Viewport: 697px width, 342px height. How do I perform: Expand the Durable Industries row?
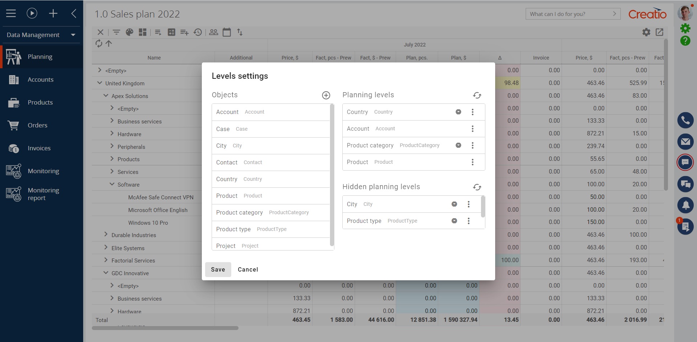tap(105, 235)
